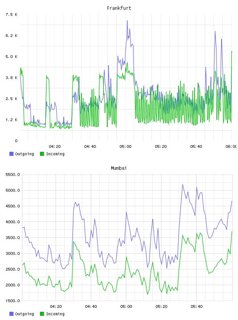The width and height of the screenshot is (238, 320).
Task: Click the highest blue Outgoing peak in Mumbai
Action: click(182, 184)
